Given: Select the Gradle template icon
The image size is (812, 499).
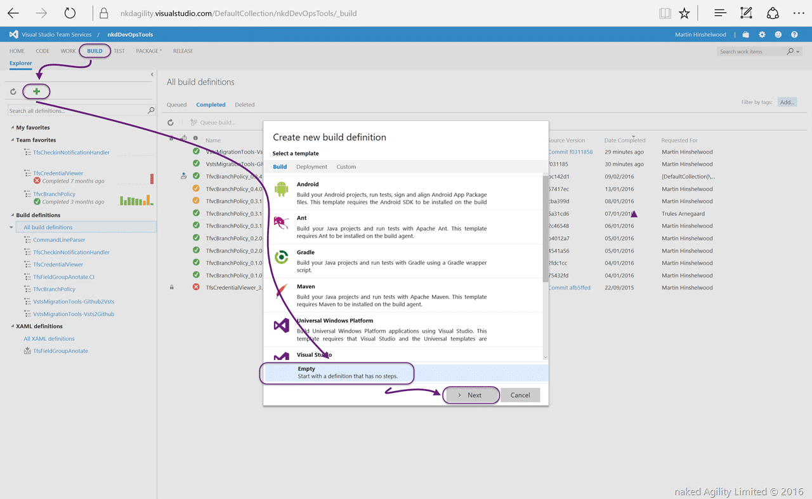Looking at the screenshot, I should tap(282, 258).
